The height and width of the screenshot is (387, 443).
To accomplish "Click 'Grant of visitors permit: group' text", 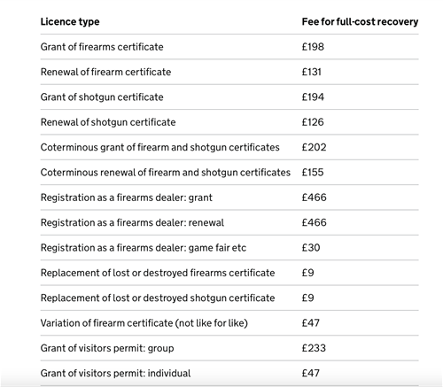I will tap(107, 348).
